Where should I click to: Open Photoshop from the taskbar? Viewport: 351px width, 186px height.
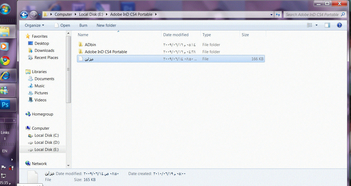pyautogui.click(x=5, y=105)
